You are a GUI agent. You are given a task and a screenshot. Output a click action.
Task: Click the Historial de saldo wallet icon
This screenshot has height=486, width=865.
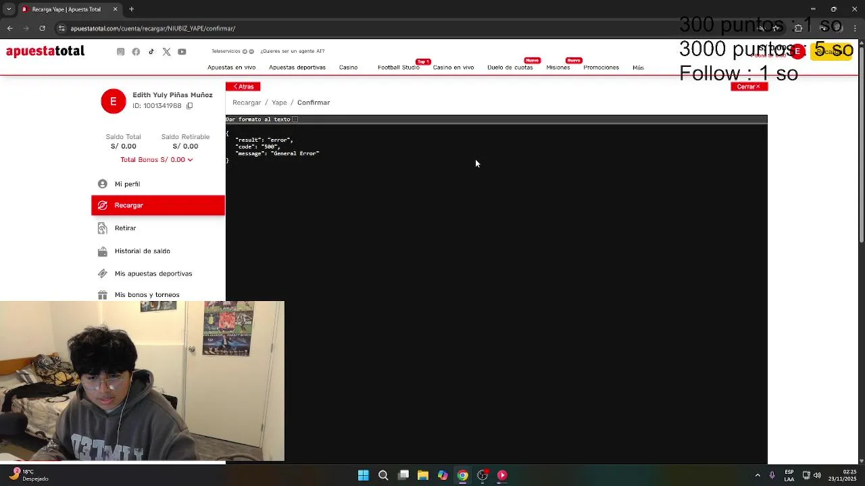[102, 251]
